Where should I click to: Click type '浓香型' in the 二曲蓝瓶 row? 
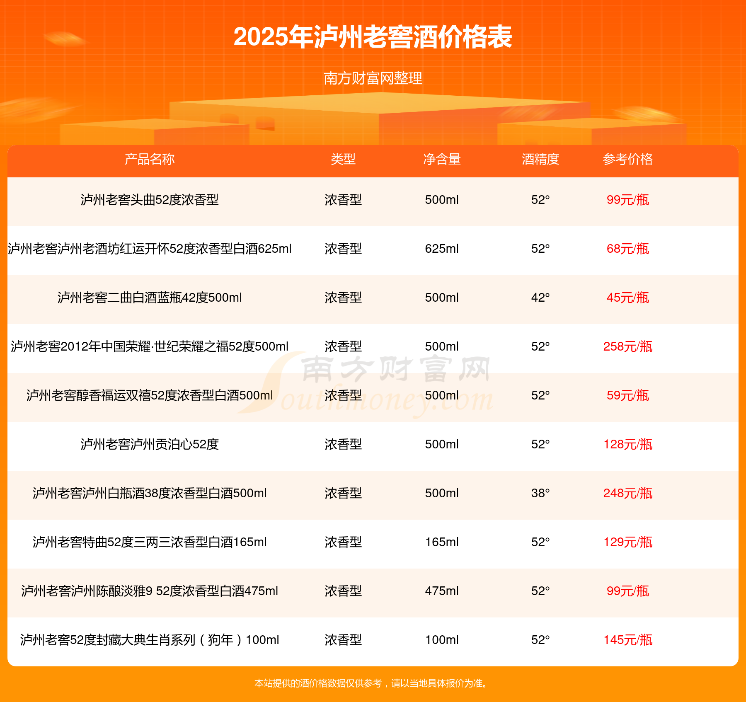pyautogui.click(x=343, y=298)
